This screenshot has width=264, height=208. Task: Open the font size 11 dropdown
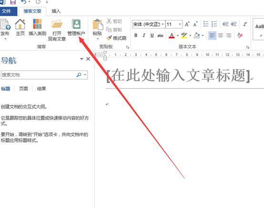180,24
